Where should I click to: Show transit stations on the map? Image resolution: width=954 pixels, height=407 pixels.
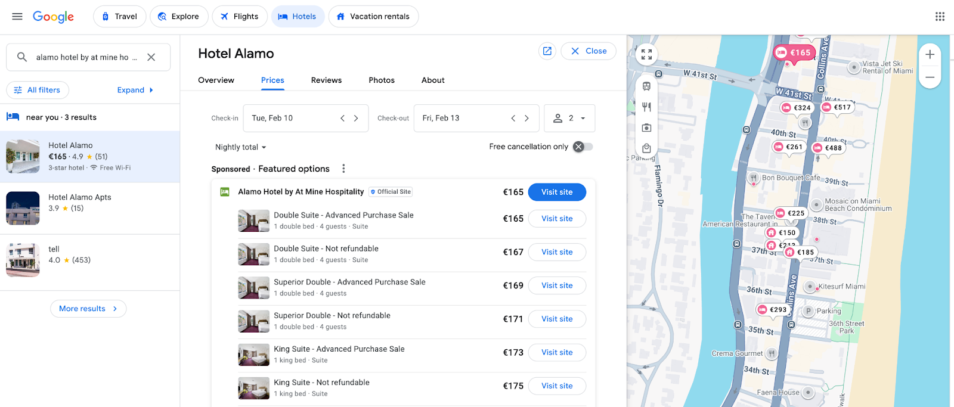point(646,86)
